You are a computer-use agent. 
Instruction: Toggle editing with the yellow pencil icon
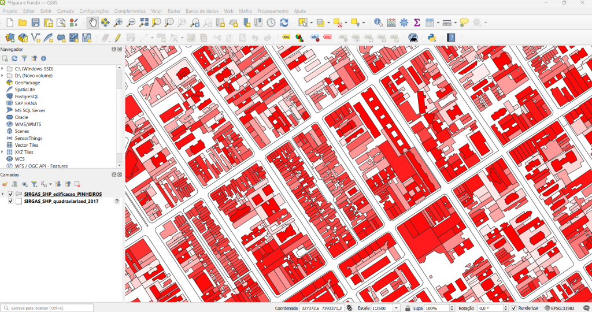118,38
